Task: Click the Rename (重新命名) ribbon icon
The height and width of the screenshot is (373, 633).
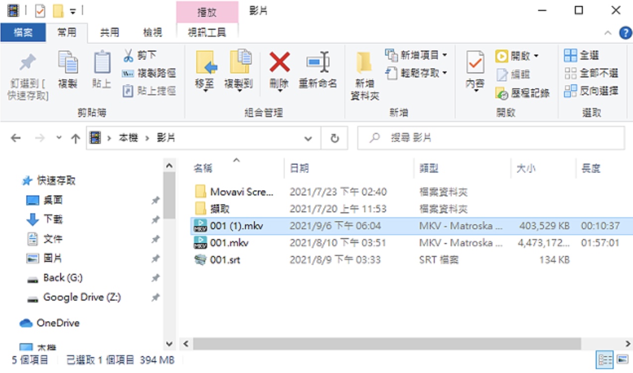Action: click(317, 62)
